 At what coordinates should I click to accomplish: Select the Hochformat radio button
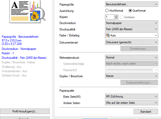pyautogui.click(x=107, y=11)
